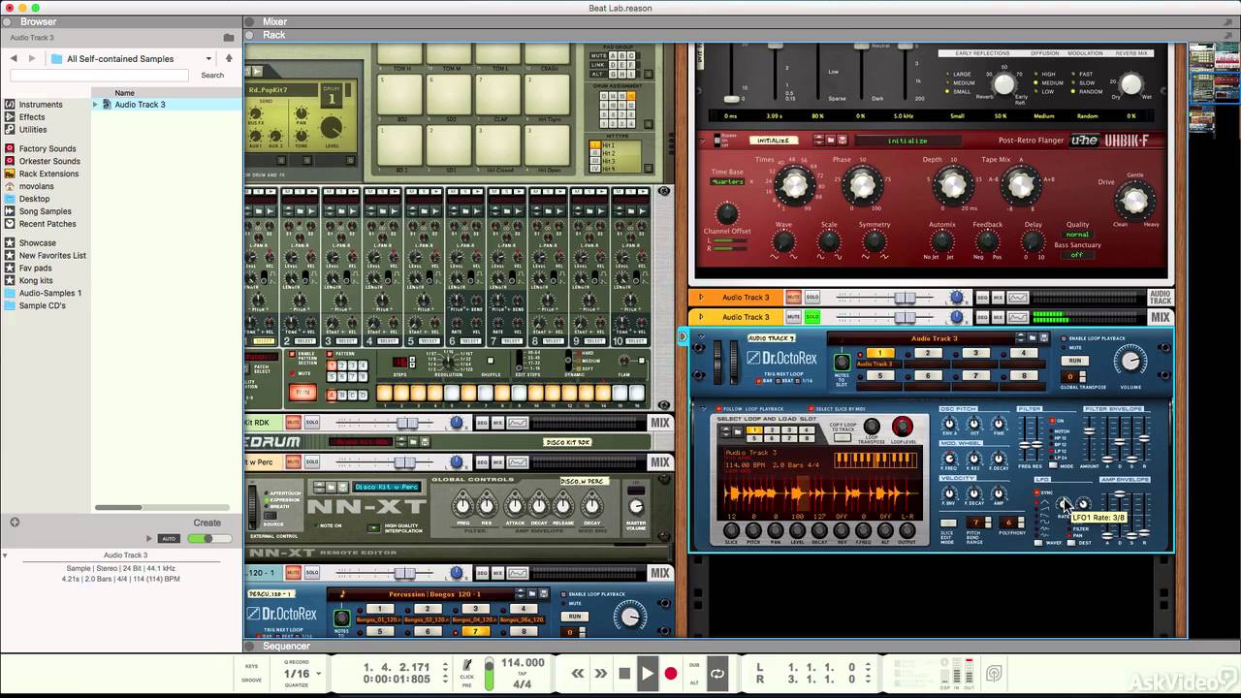Click the 114.000 tempo value in the transport
The image size is (1241, 698).
[x=523, y=663]
